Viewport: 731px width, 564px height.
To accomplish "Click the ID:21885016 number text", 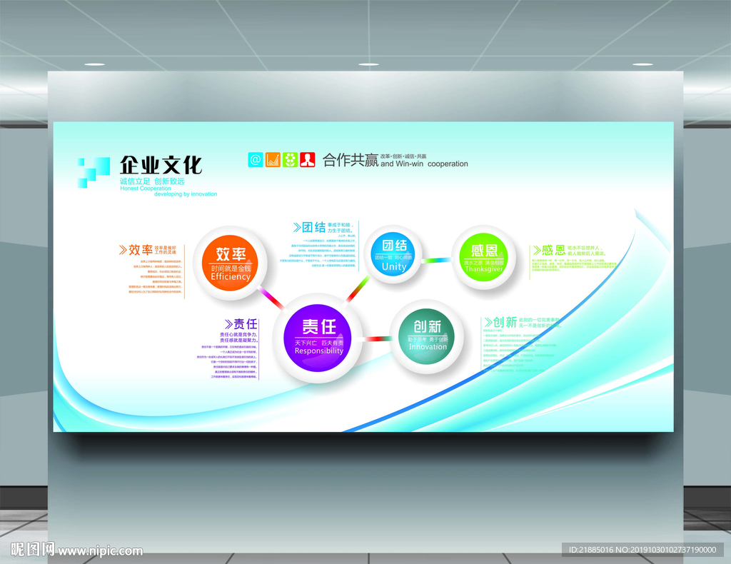I will (x=590, y=550).
